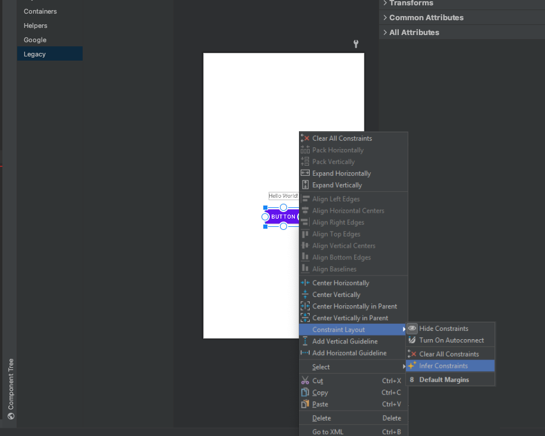Click the Center Horizontally in Parent icon

305,306
